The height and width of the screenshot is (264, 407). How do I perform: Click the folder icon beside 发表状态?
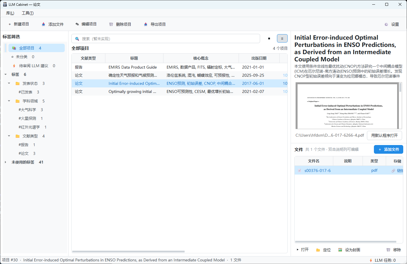17,83
